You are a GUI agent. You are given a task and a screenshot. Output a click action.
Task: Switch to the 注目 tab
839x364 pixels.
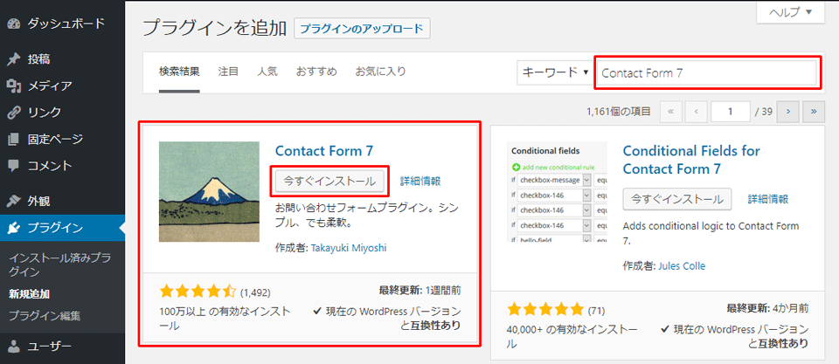228,72
